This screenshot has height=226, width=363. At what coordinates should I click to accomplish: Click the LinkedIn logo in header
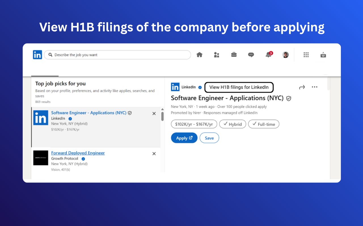tap(37, 55)
